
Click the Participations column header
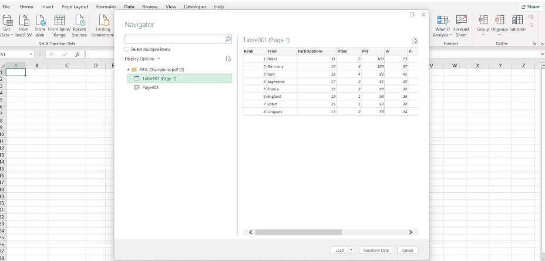(317, 51)
